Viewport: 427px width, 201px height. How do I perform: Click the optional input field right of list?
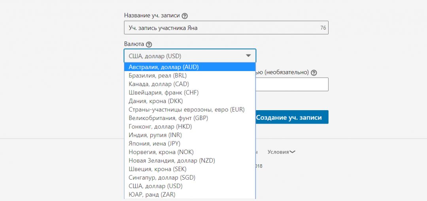(292, 85)
